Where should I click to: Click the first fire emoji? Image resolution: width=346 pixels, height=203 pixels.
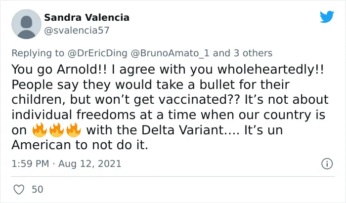pyautogui.click(x=39, y=130)
